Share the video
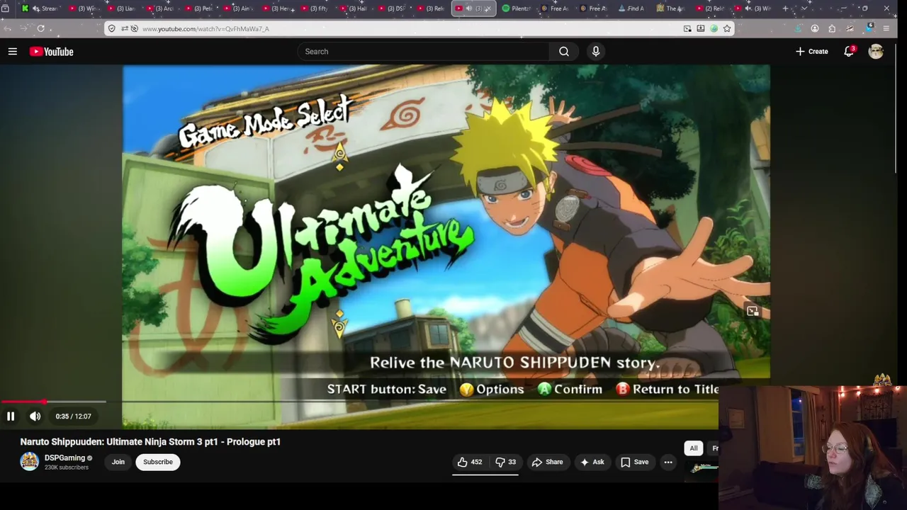 tap(548, 462)
